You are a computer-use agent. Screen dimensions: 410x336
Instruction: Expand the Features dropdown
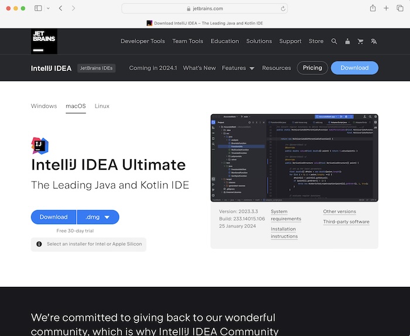point(238,68)
